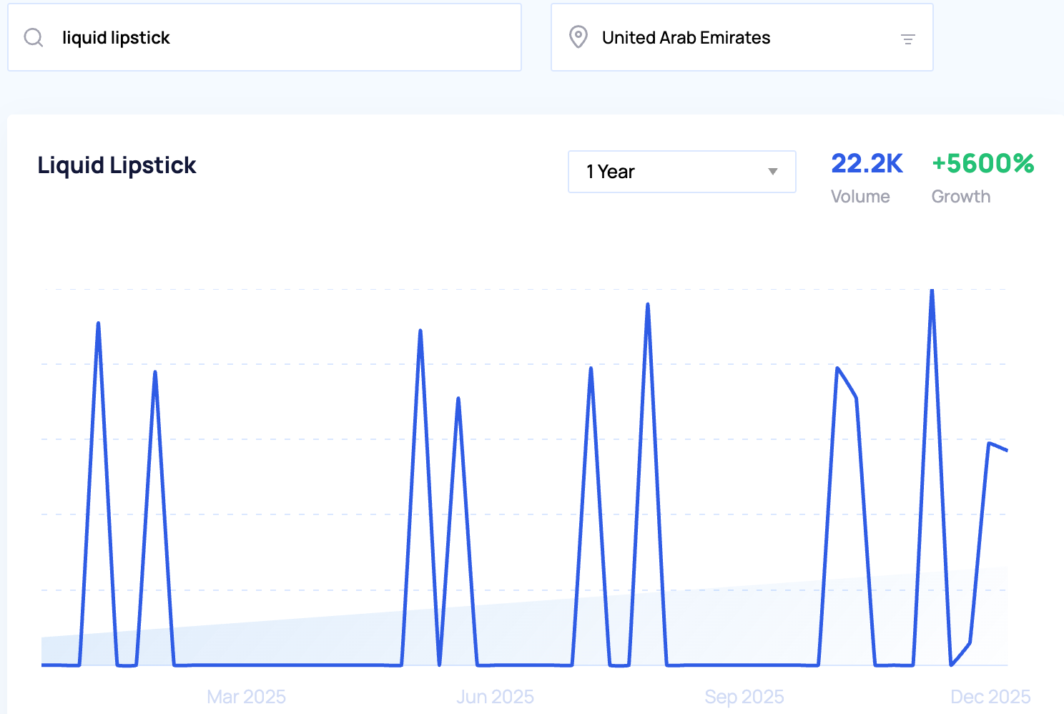The height and width of the screenshot is (714, 1064).
Task: Click the Jun 2025 axis label
Action: [x=495, y=696]
